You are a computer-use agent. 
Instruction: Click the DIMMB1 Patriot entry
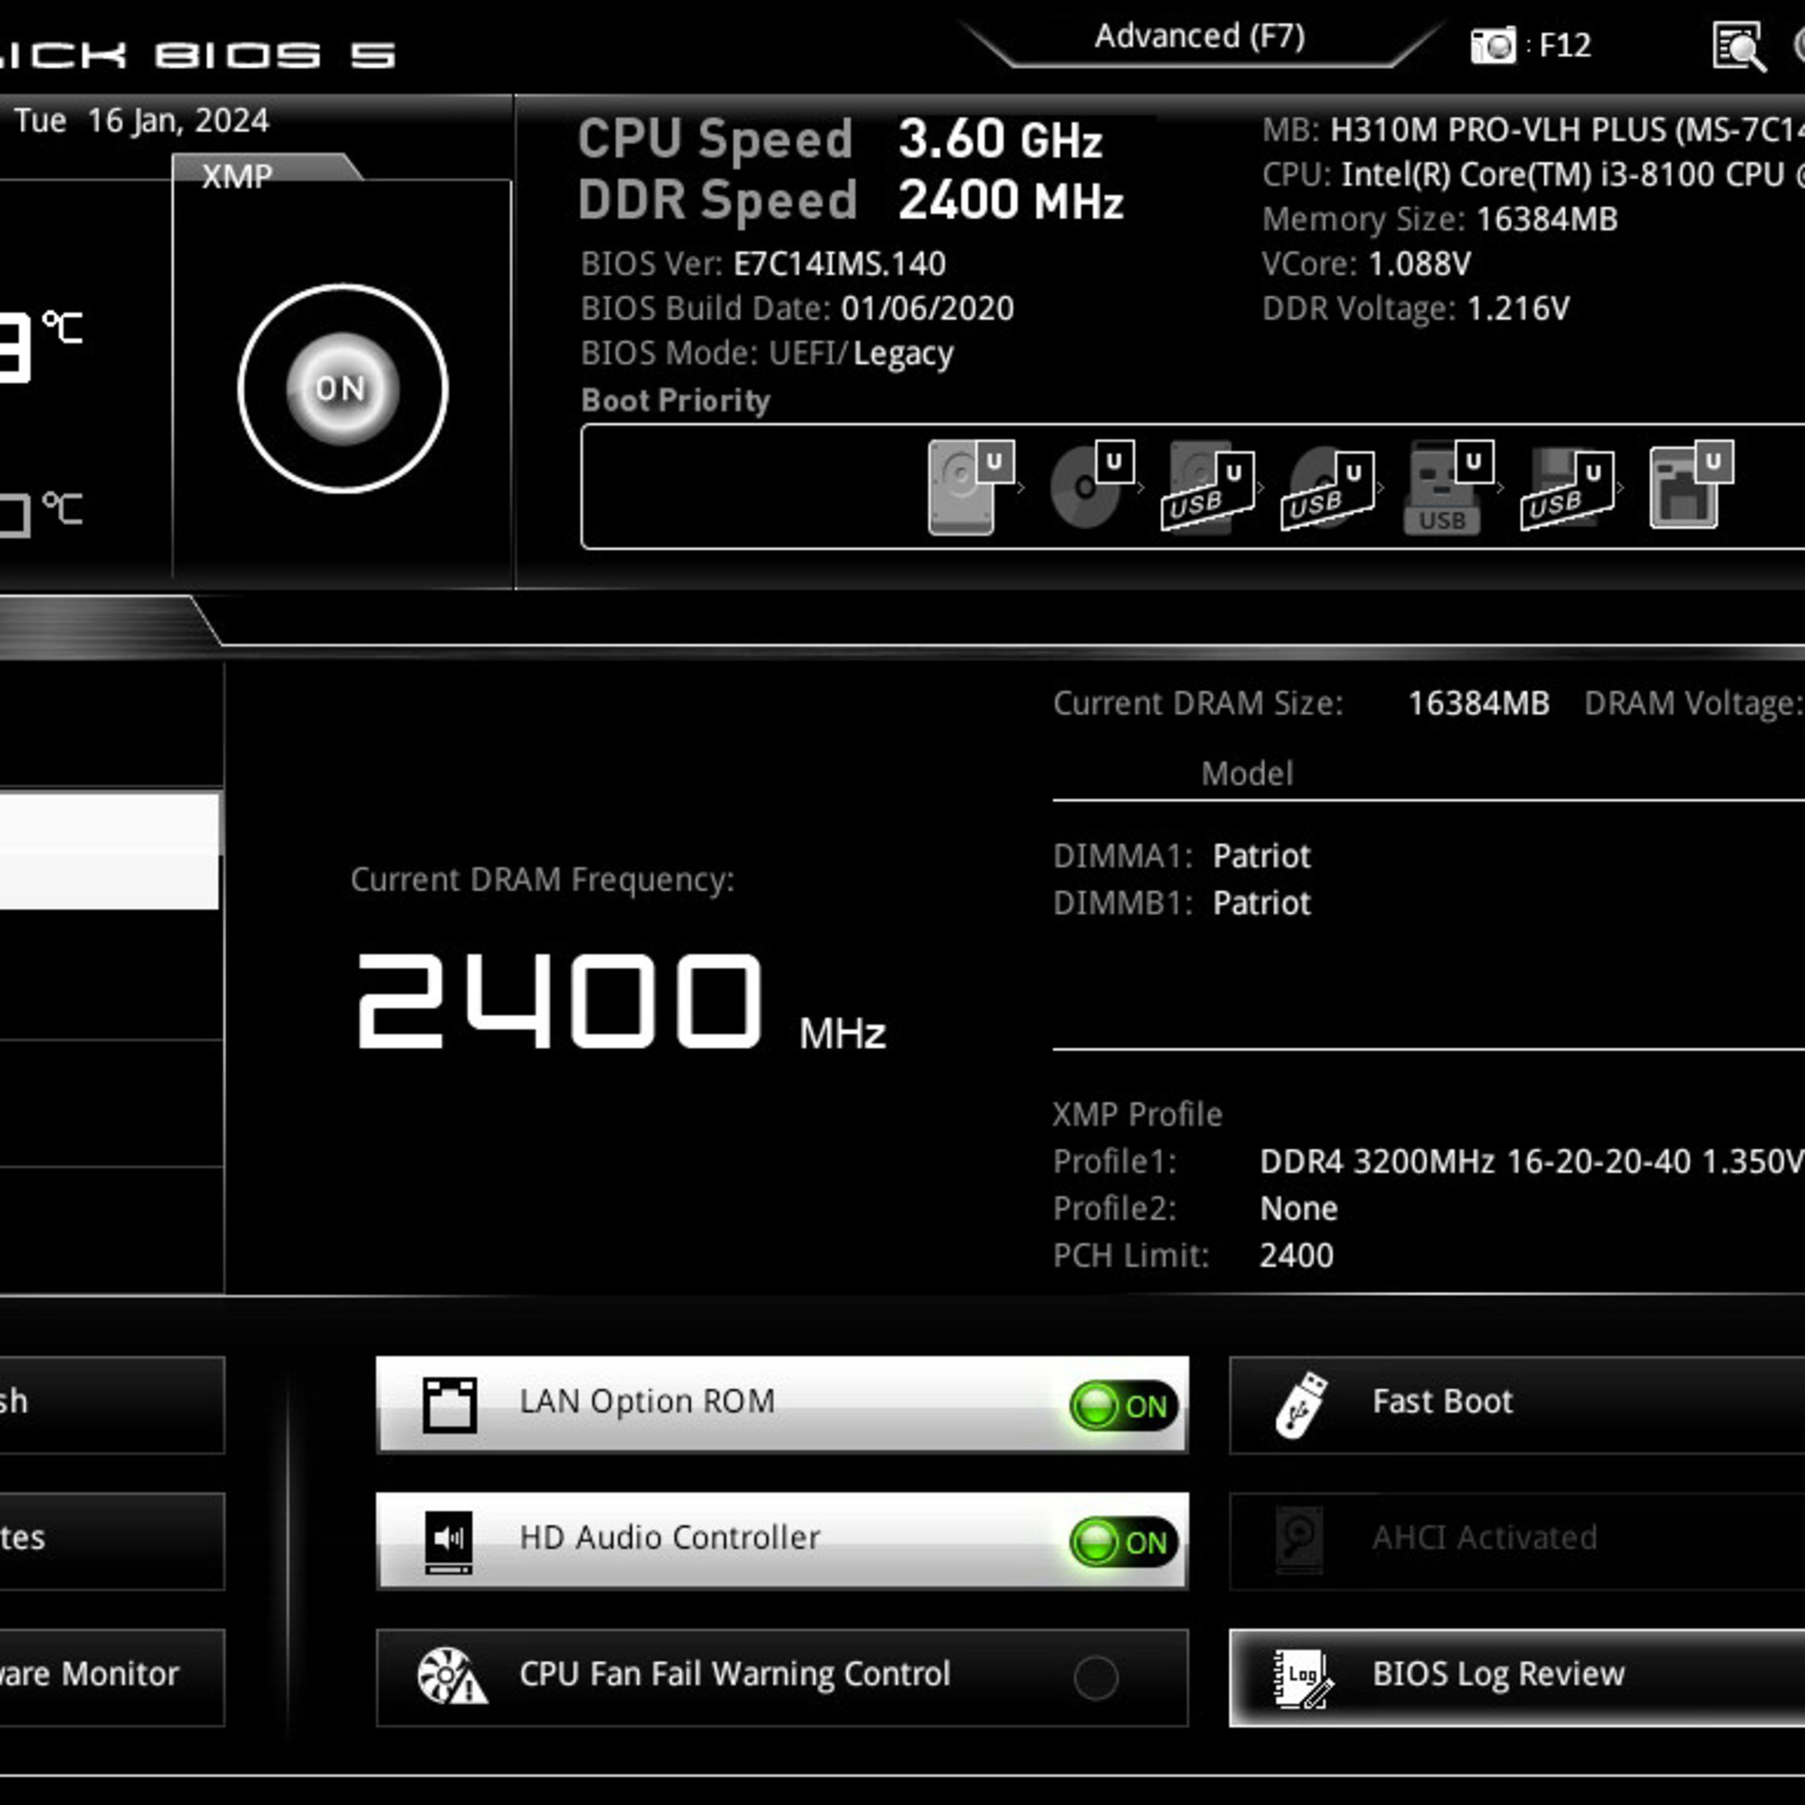pos(1181,902)
